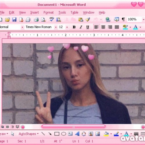Insert WordArt from drawing toolbar
This screenshot has height=145, width=145.
coord(77,134)
